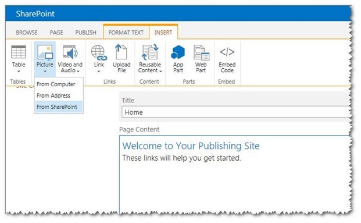Click the Table icon in ribbon

19,52
